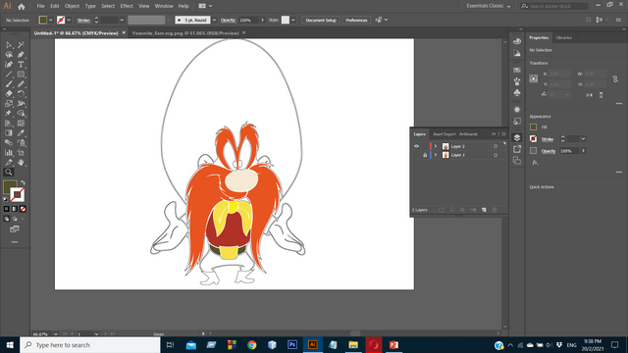Switch to Yosemite_Sam.svg.png document tab
Screen dimensions: 628x353
click(185, 33)
